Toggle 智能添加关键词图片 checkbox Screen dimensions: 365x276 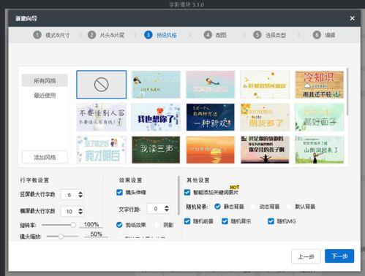click(x=187, y=193)
